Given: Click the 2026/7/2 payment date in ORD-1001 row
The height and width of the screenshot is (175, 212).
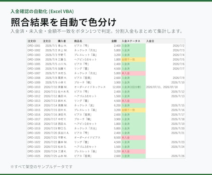Looking at the screenshot, I should (178, 46).
